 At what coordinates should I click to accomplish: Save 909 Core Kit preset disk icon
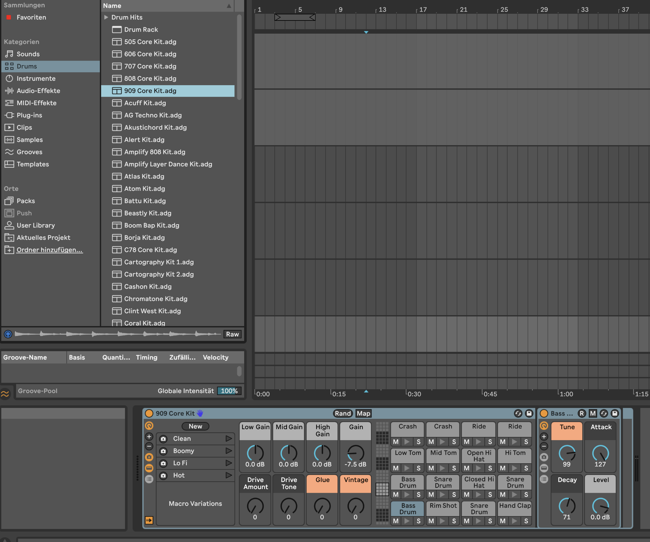click(x=529, y=413)
